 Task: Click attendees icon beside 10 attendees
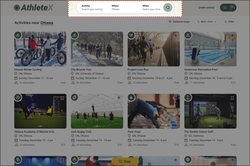(16, 145)
